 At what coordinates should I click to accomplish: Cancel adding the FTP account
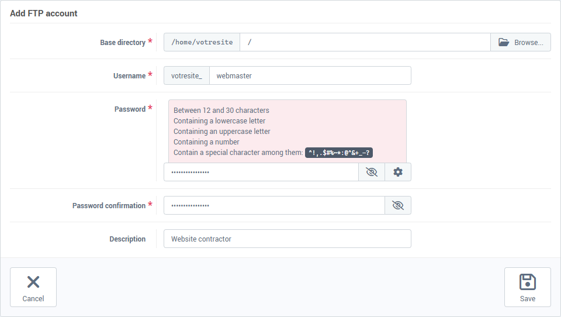click(33, 287)
